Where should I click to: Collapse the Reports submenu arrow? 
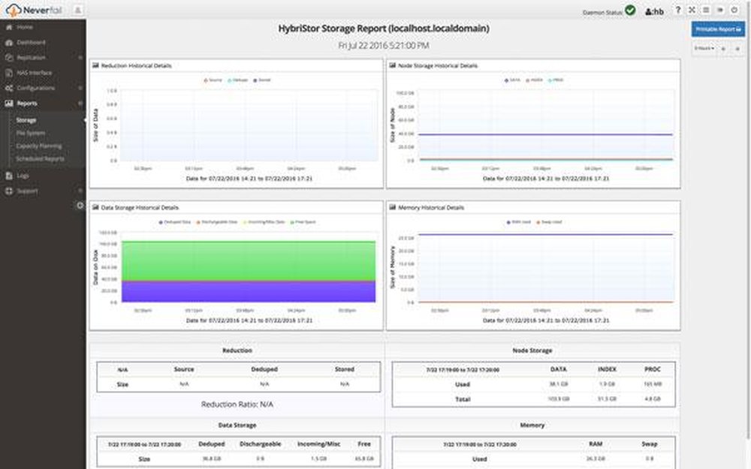(80, 104)
